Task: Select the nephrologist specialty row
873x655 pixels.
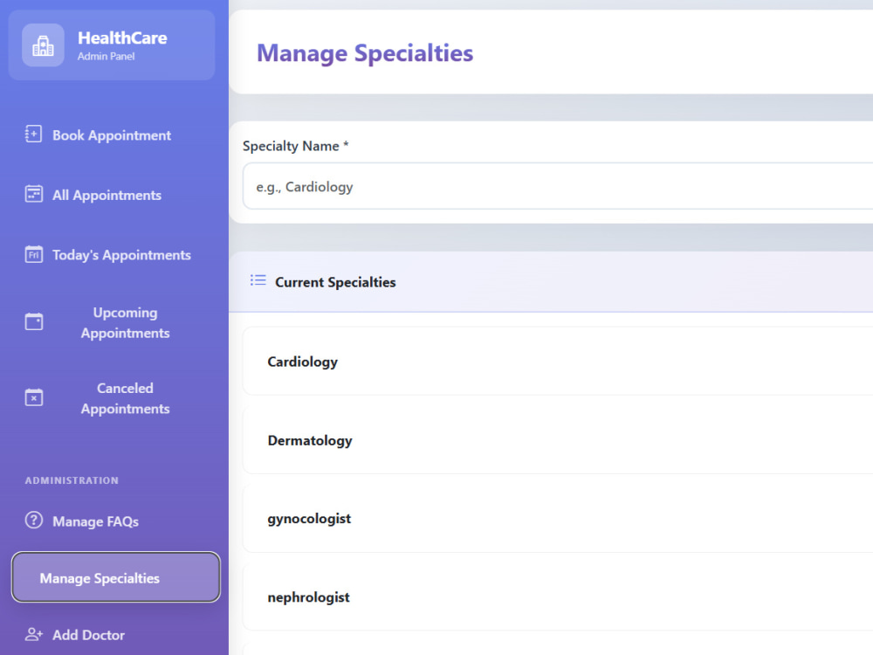Action: coord(558,597)
